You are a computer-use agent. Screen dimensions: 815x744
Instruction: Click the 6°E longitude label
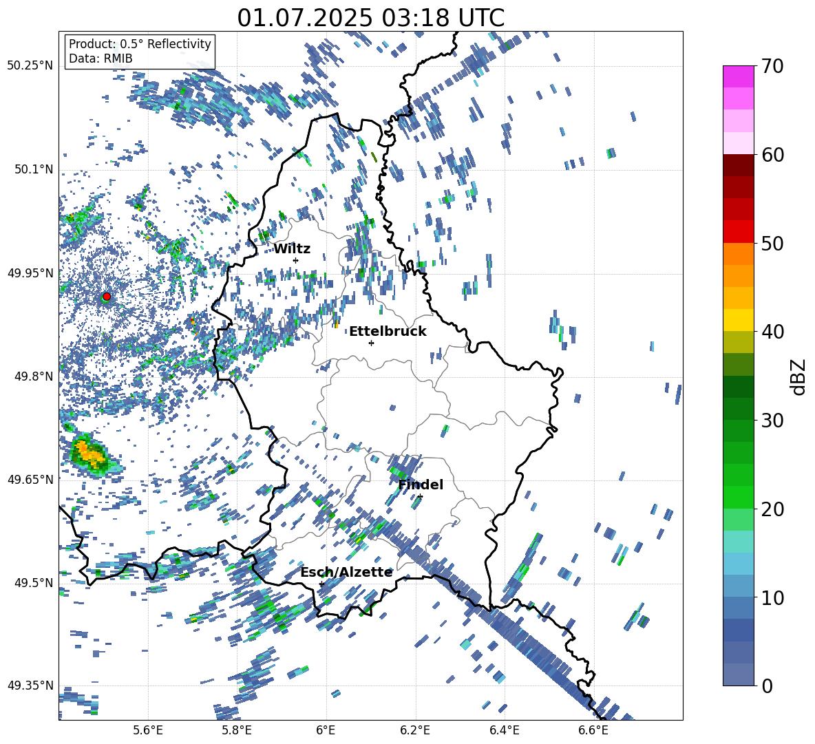[x=326, y=730]
